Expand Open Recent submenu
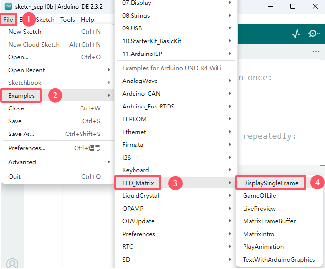Image resolution: width=325 pixels, height=269 pixels. pos(58,70)
